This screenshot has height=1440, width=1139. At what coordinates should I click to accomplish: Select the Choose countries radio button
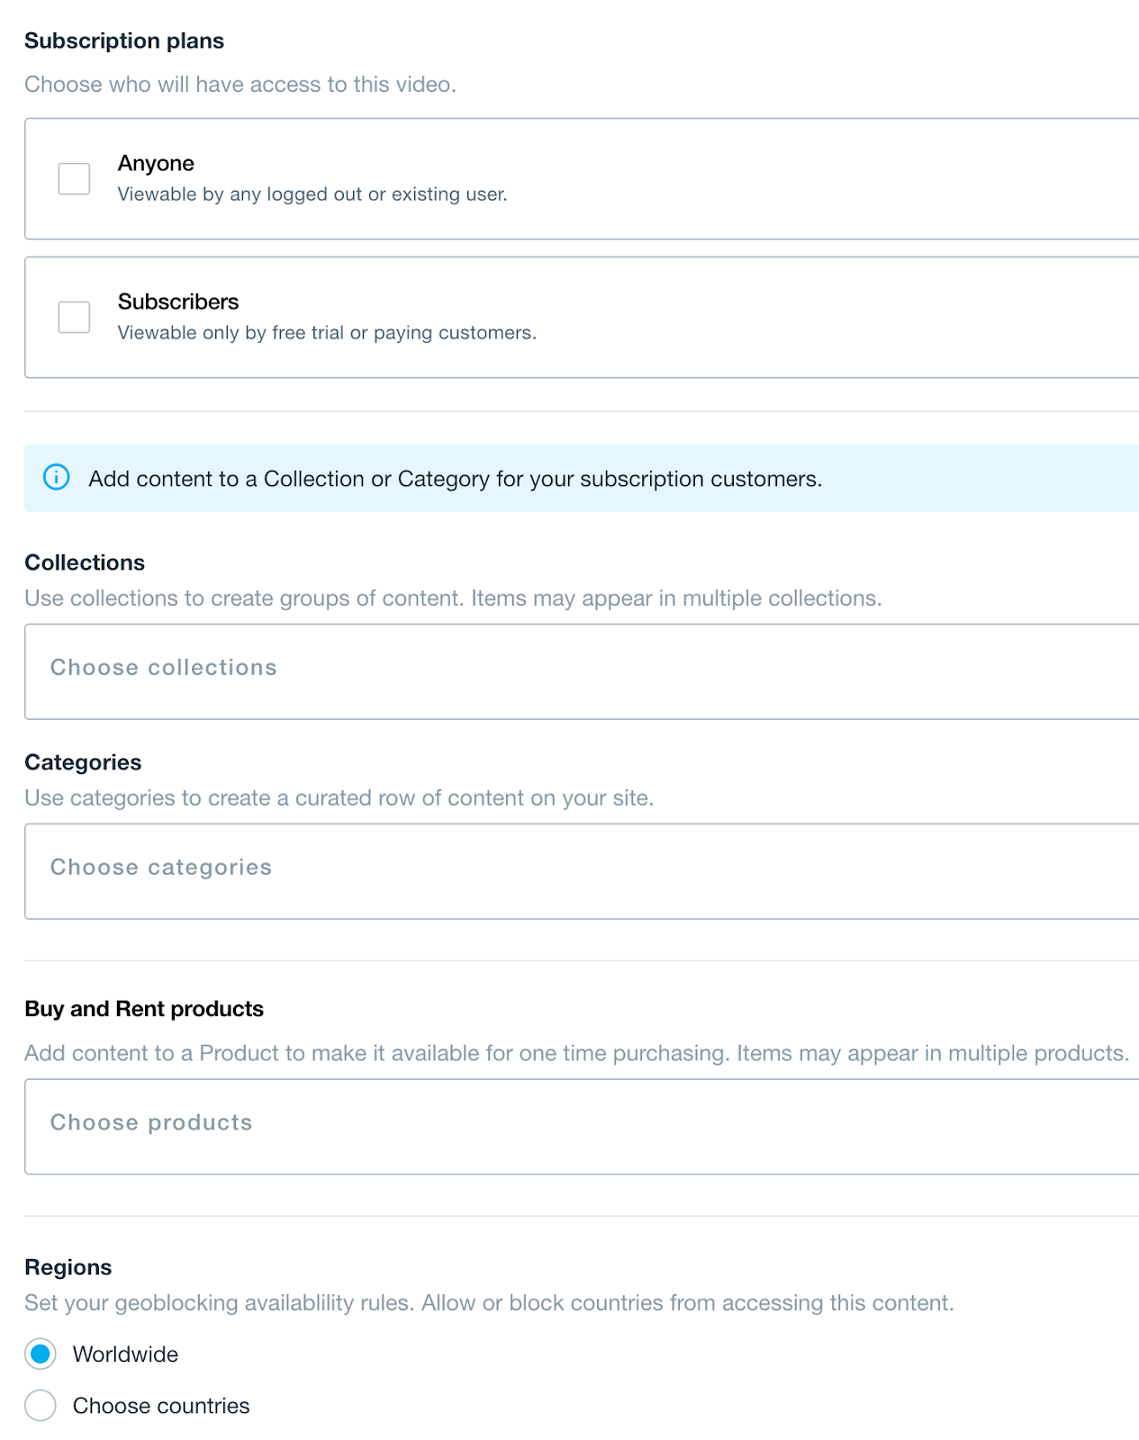pos(41,1405)
